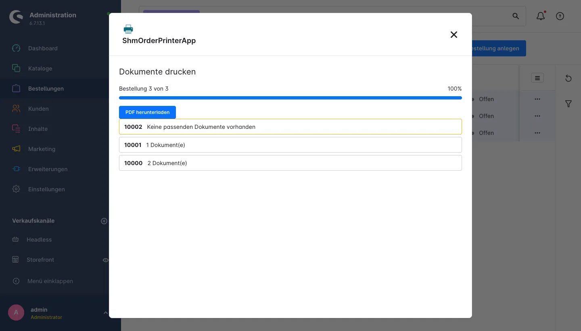Open Einstellungen in the sidebar

click(46, 189)
